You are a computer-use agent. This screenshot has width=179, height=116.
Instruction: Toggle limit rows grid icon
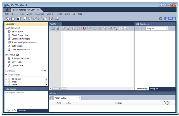89,28
